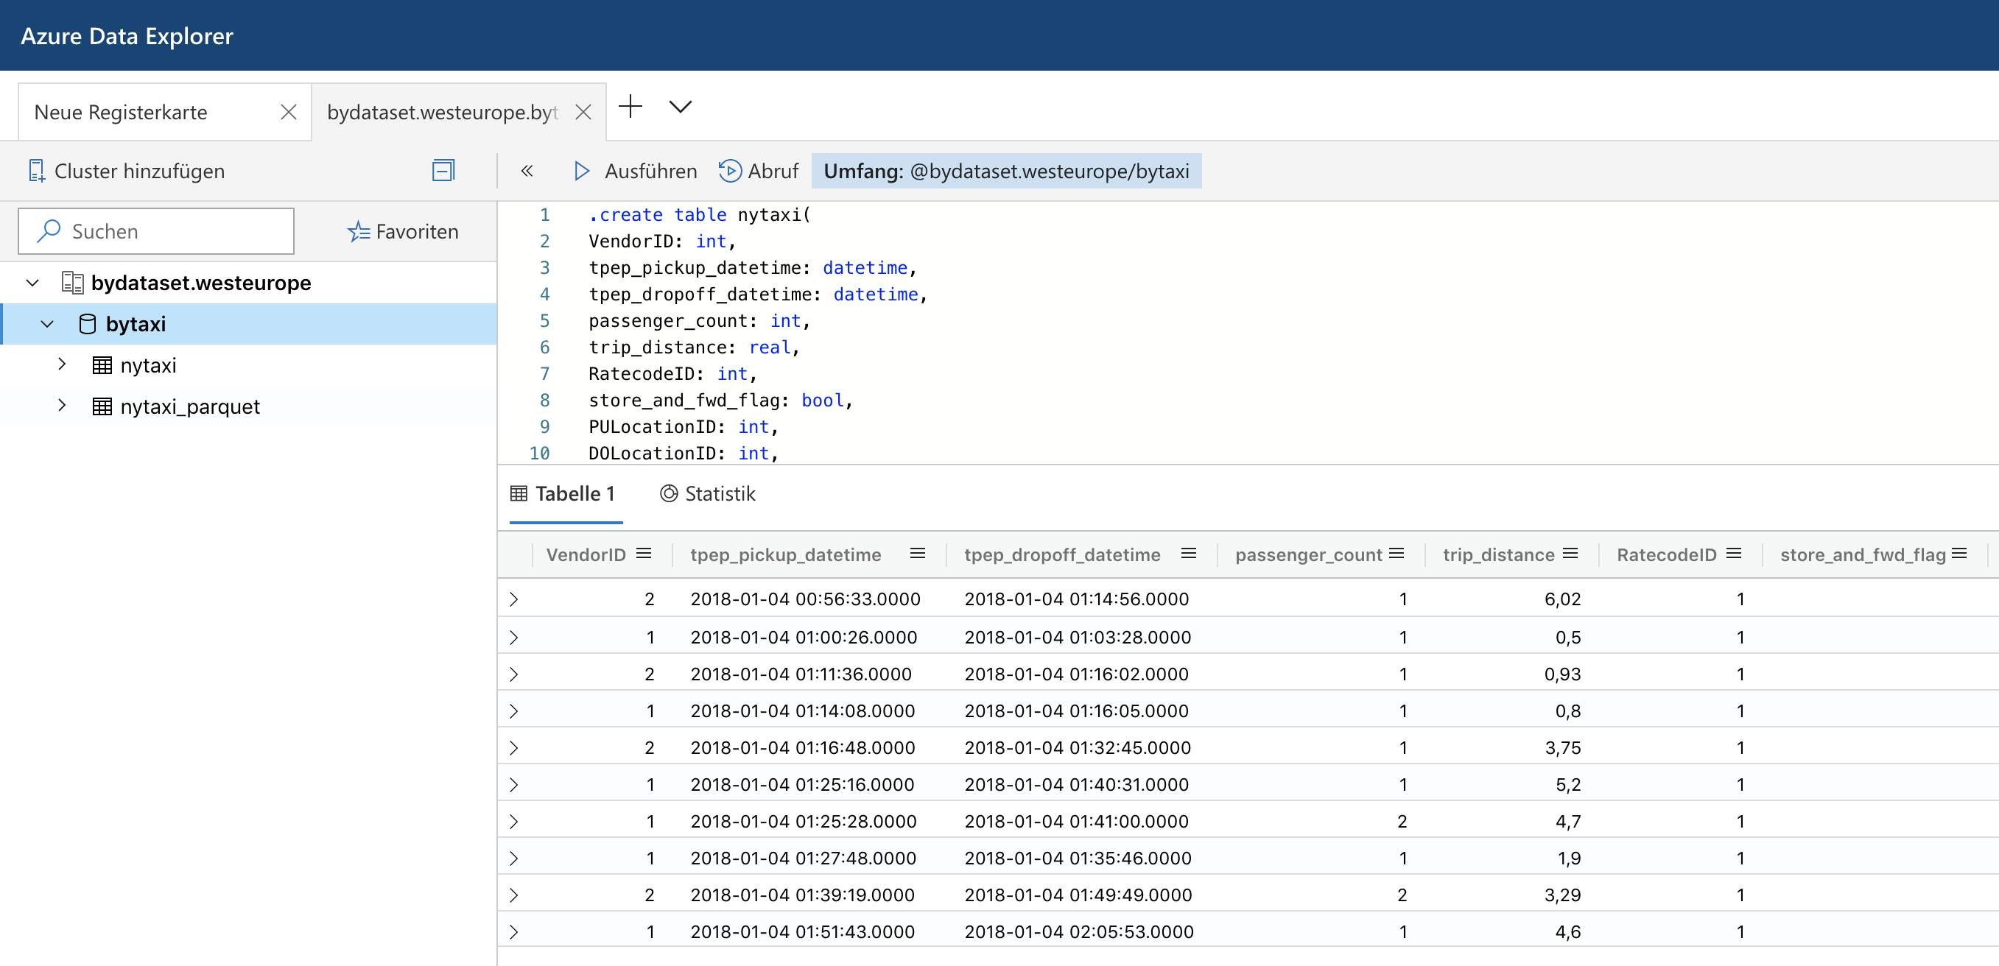
Task: Click the Abruf recall icon
Action: coord(729,171)
